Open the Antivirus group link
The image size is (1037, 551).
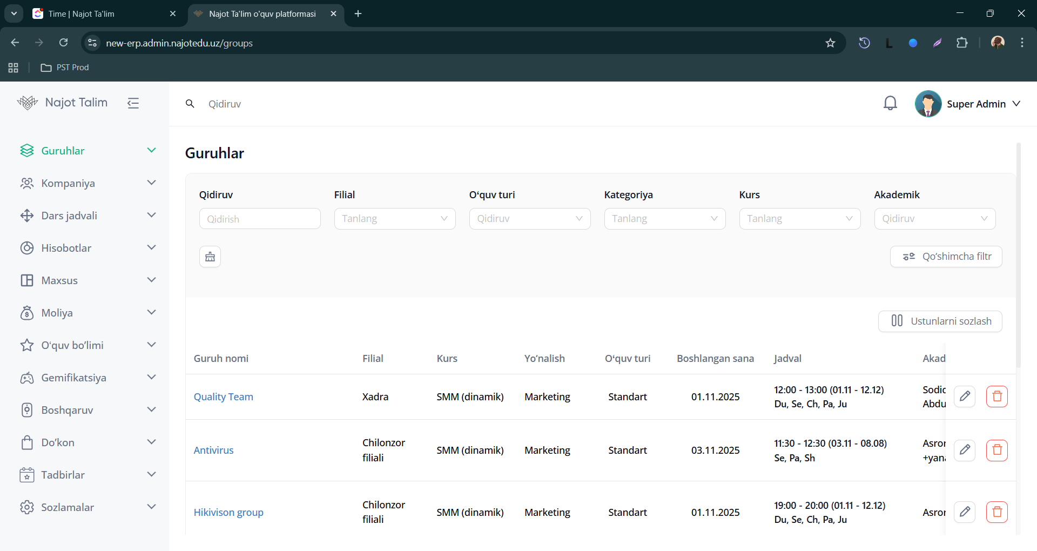point(214,450)
